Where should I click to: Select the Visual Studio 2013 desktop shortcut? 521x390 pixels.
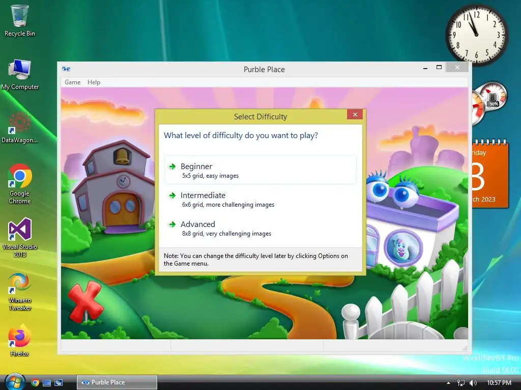[20, 238]
